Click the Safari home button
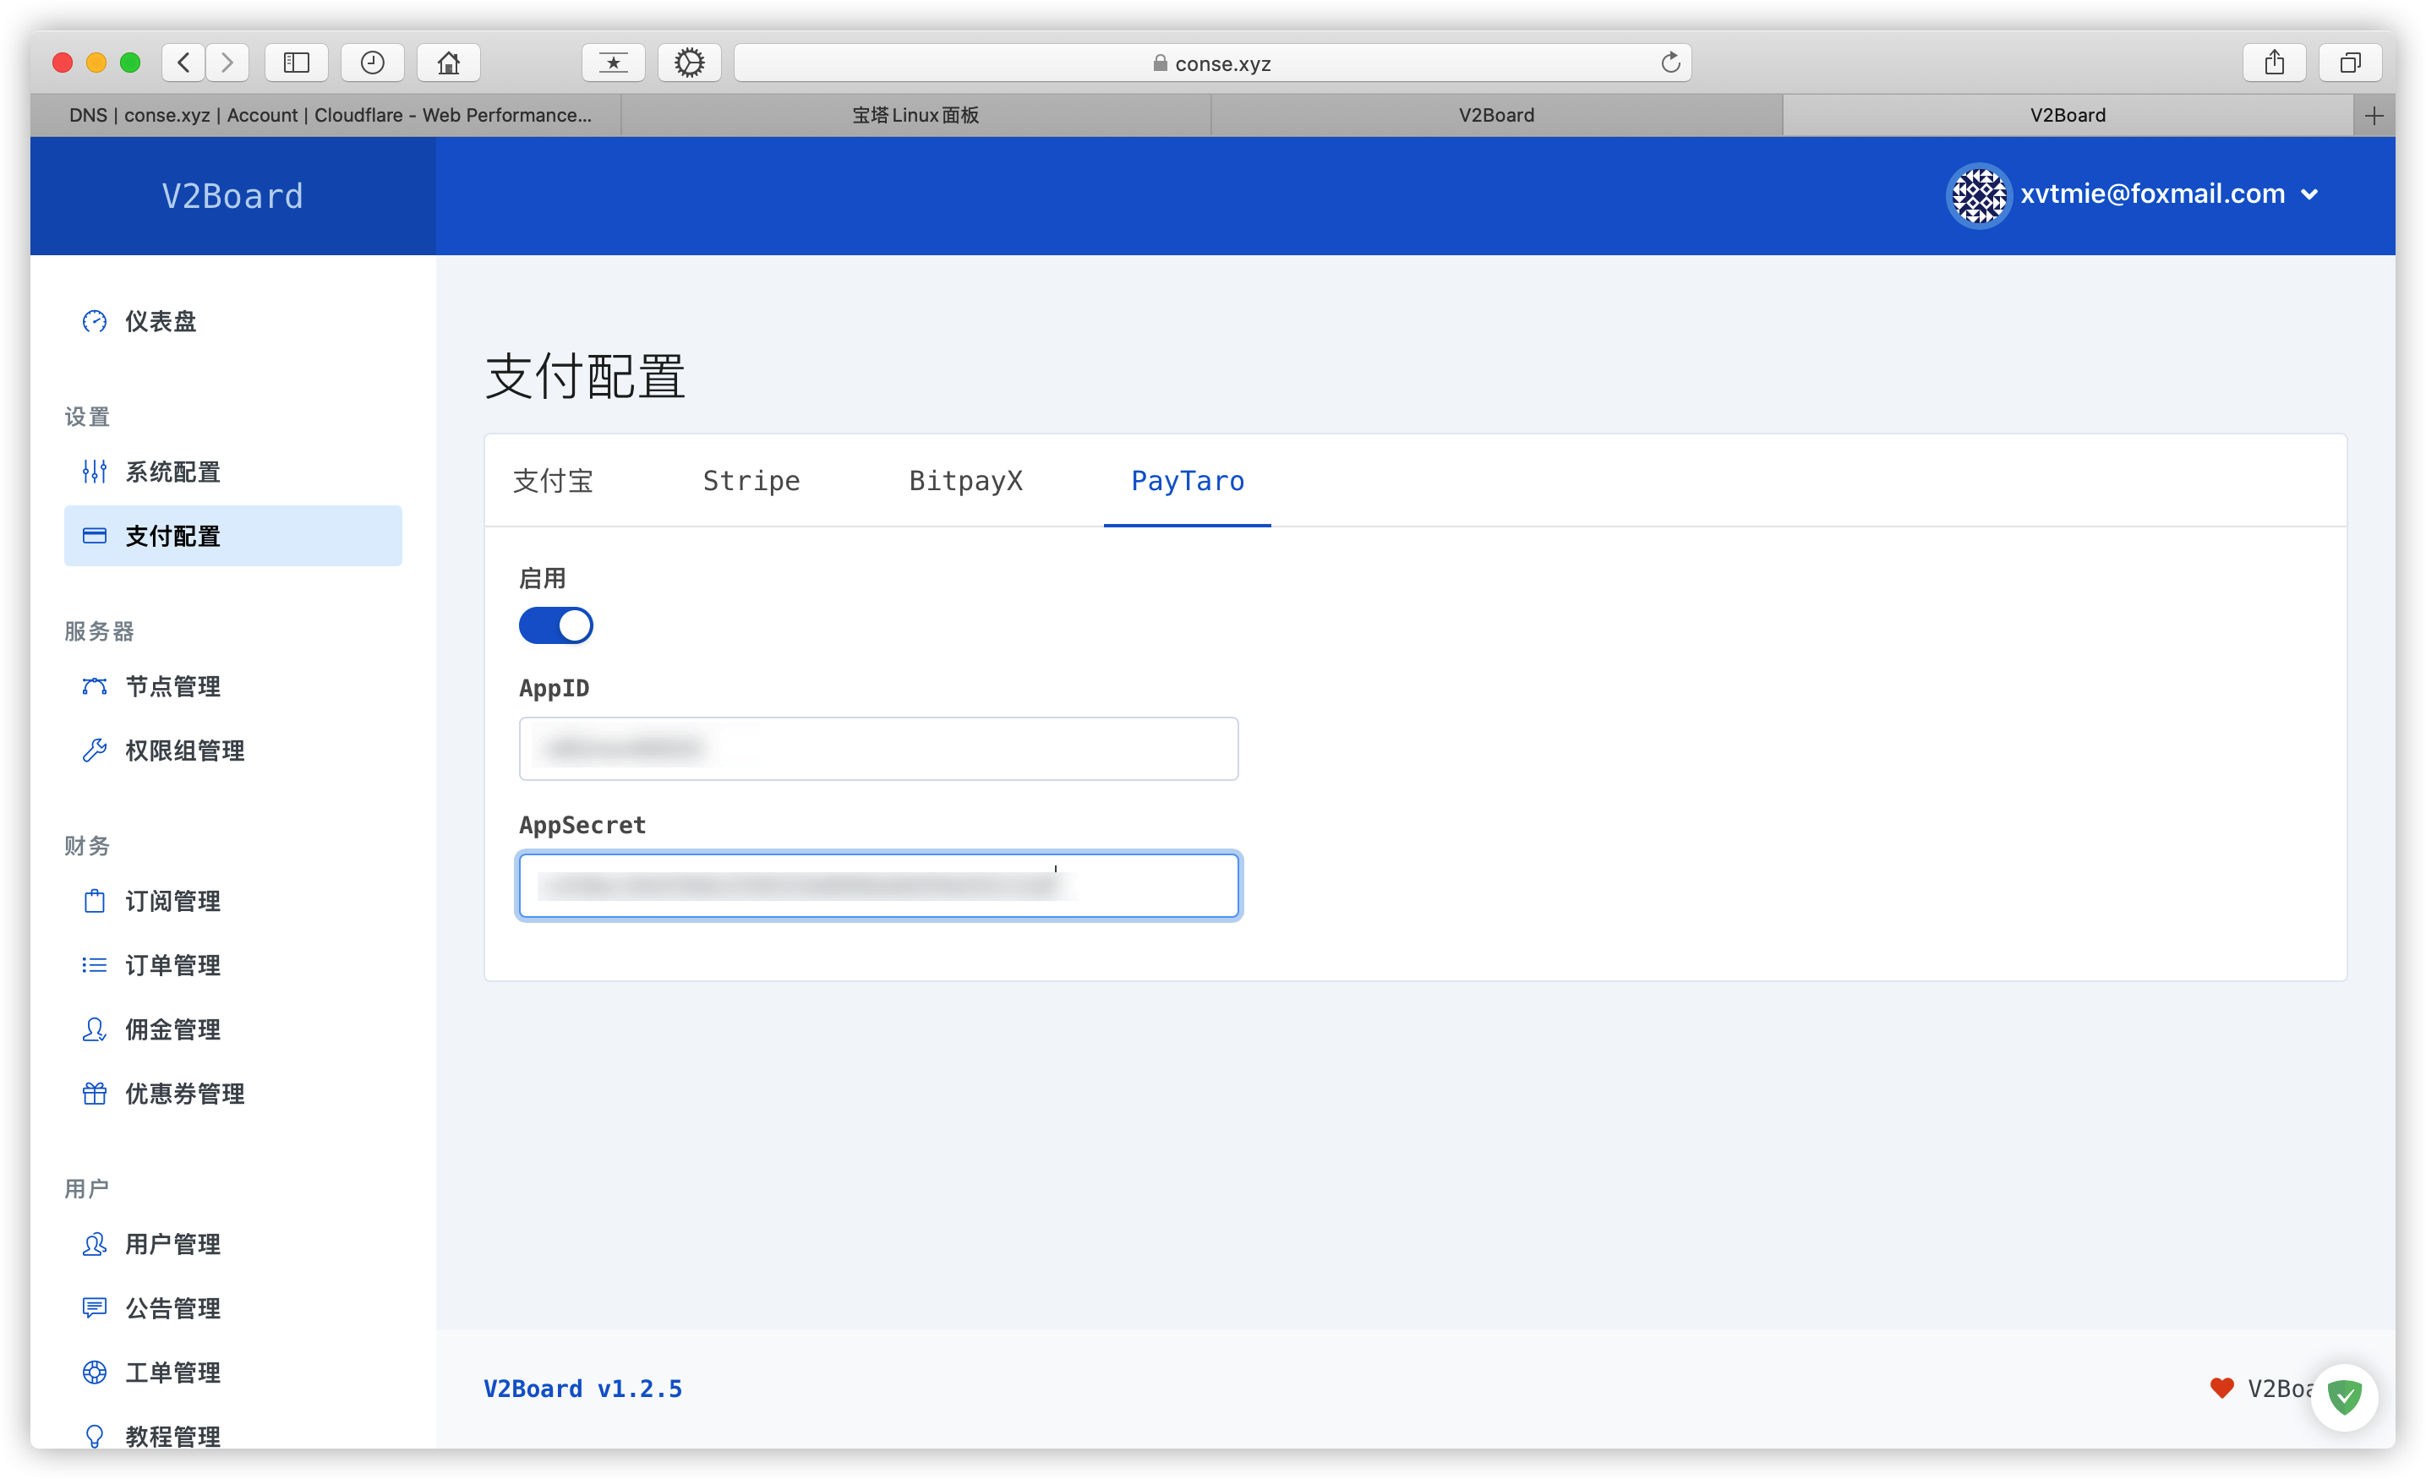Screen dimensions: 2426x1479 click(449, 63)
